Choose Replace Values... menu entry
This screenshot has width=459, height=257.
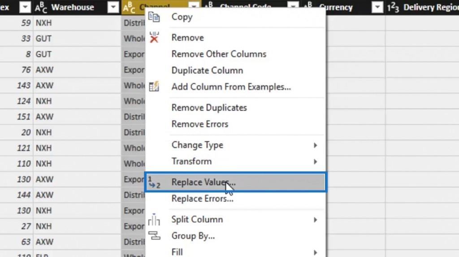(235, 182)
